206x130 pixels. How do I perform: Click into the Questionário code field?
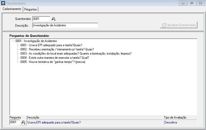coord(41,19)
